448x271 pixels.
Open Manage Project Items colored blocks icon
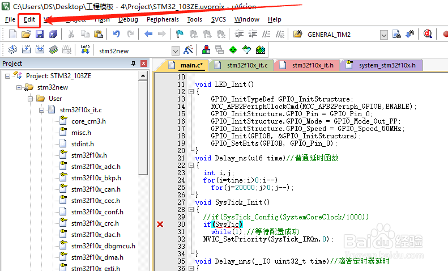coord(206,50)
